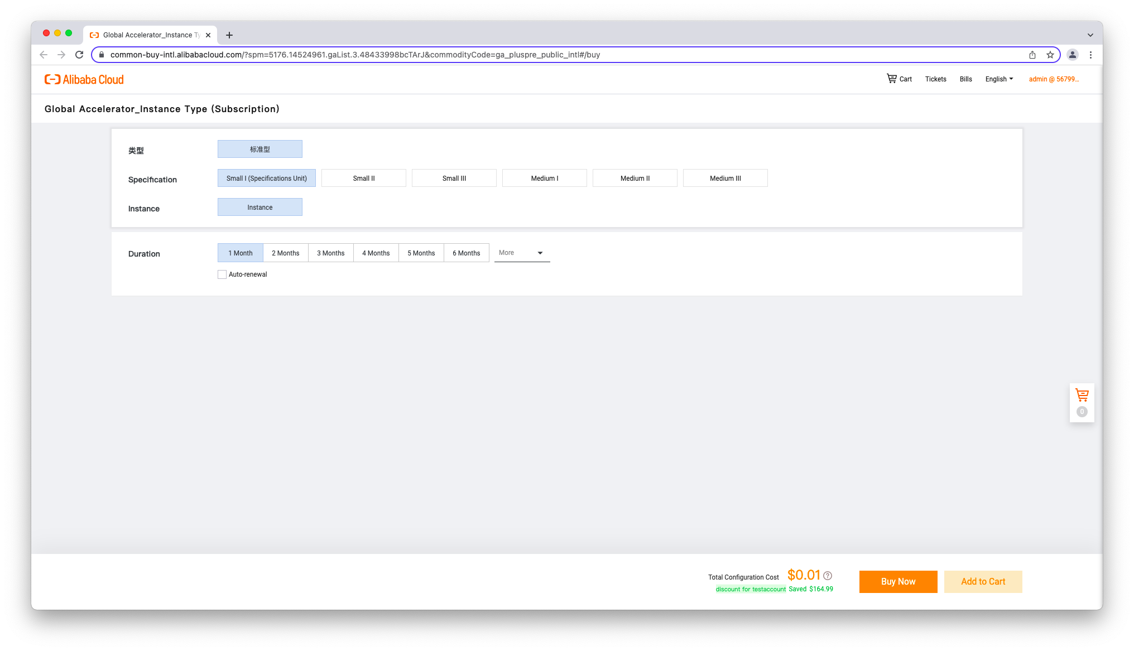
Task: Open the English language dropdown
Action: (999, 79)
